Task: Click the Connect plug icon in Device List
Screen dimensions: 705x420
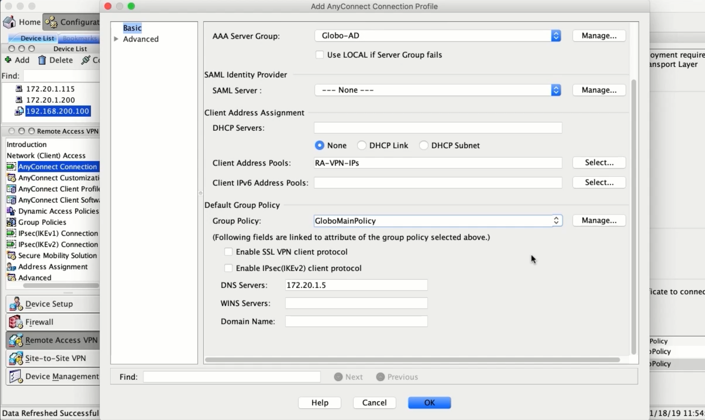Action: click(86, 60)
